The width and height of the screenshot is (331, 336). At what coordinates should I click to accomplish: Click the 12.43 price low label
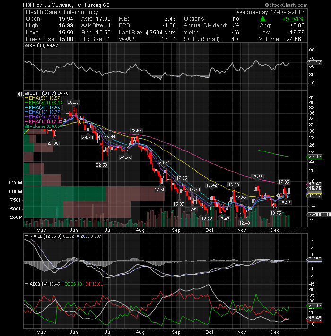[244, 223]
